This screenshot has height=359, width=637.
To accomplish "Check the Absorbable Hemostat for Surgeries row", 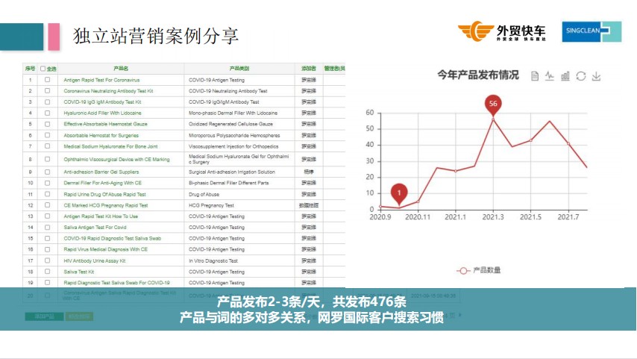I will [48, 135].
